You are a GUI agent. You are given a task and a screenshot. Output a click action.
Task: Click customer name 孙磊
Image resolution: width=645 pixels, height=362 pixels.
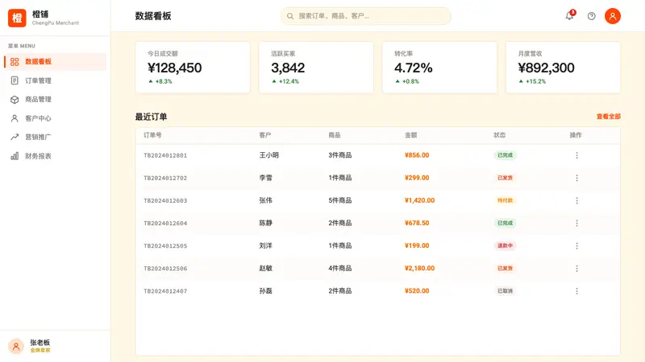point(266,290)
